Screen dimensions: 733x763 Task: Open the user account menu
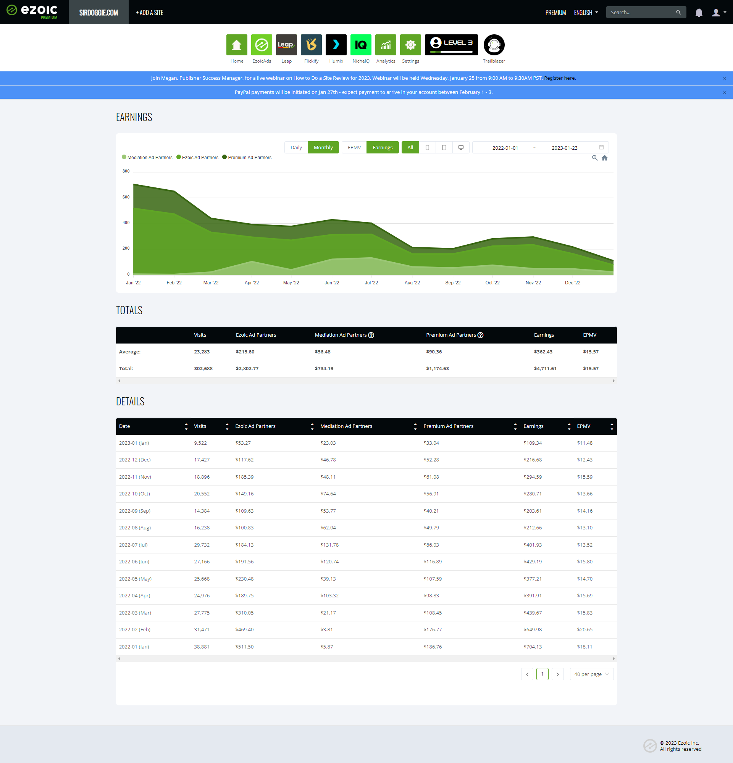coord(718,13)
